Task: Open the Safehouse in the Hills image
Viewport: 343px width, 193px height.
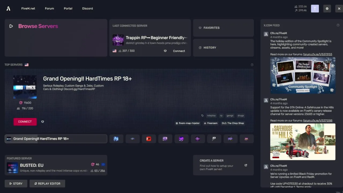Action: [303, 142]
